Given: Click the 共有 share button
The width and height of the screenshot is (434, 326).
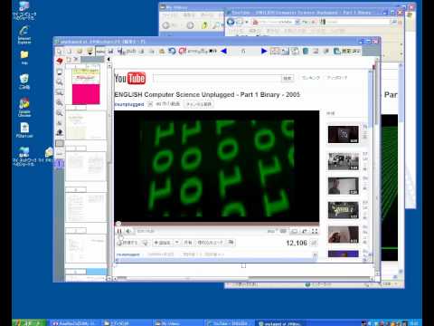Looking at the screenshot, I should (x=188, y=243).
